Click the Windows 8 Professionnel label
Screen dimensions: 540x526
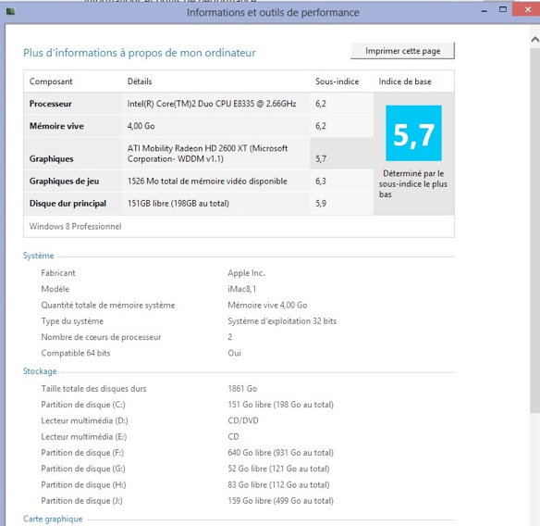tap(76, 226)
